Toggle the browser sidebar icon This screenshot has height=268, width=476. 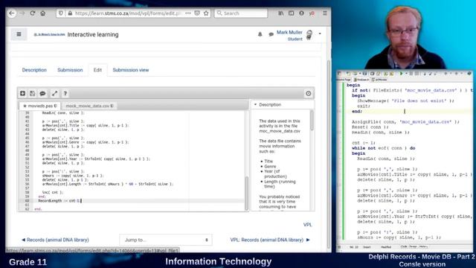tap(291, 13)
